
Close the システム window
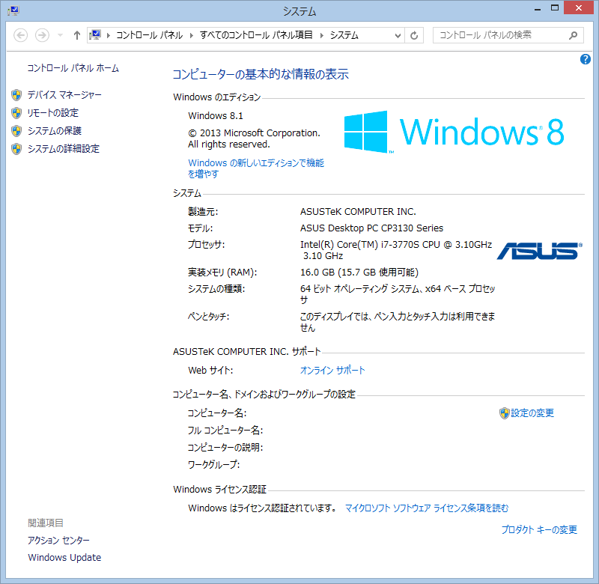point(578,7)
